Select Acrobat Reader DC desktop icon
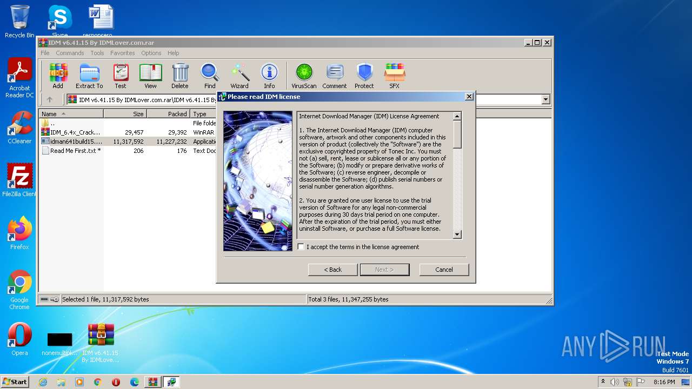Screen dimensions: 692x389 point(19,78)
